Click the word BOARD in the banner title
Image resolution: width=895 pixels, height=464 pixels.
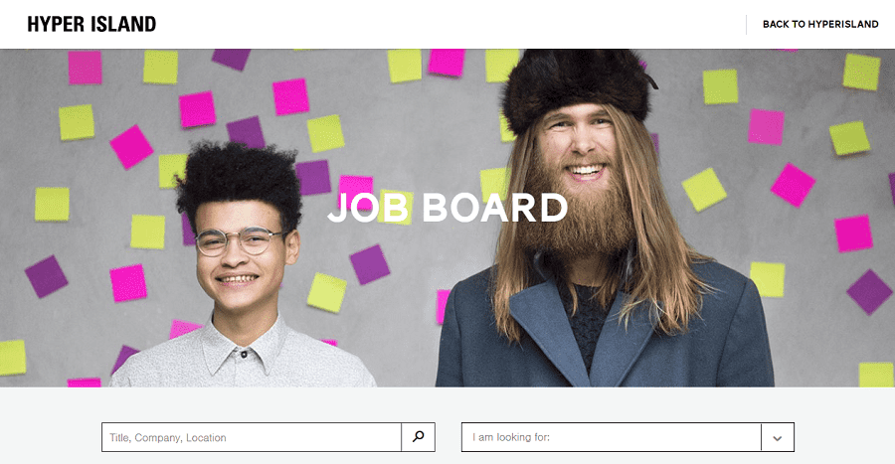click(x=495, y=207)
